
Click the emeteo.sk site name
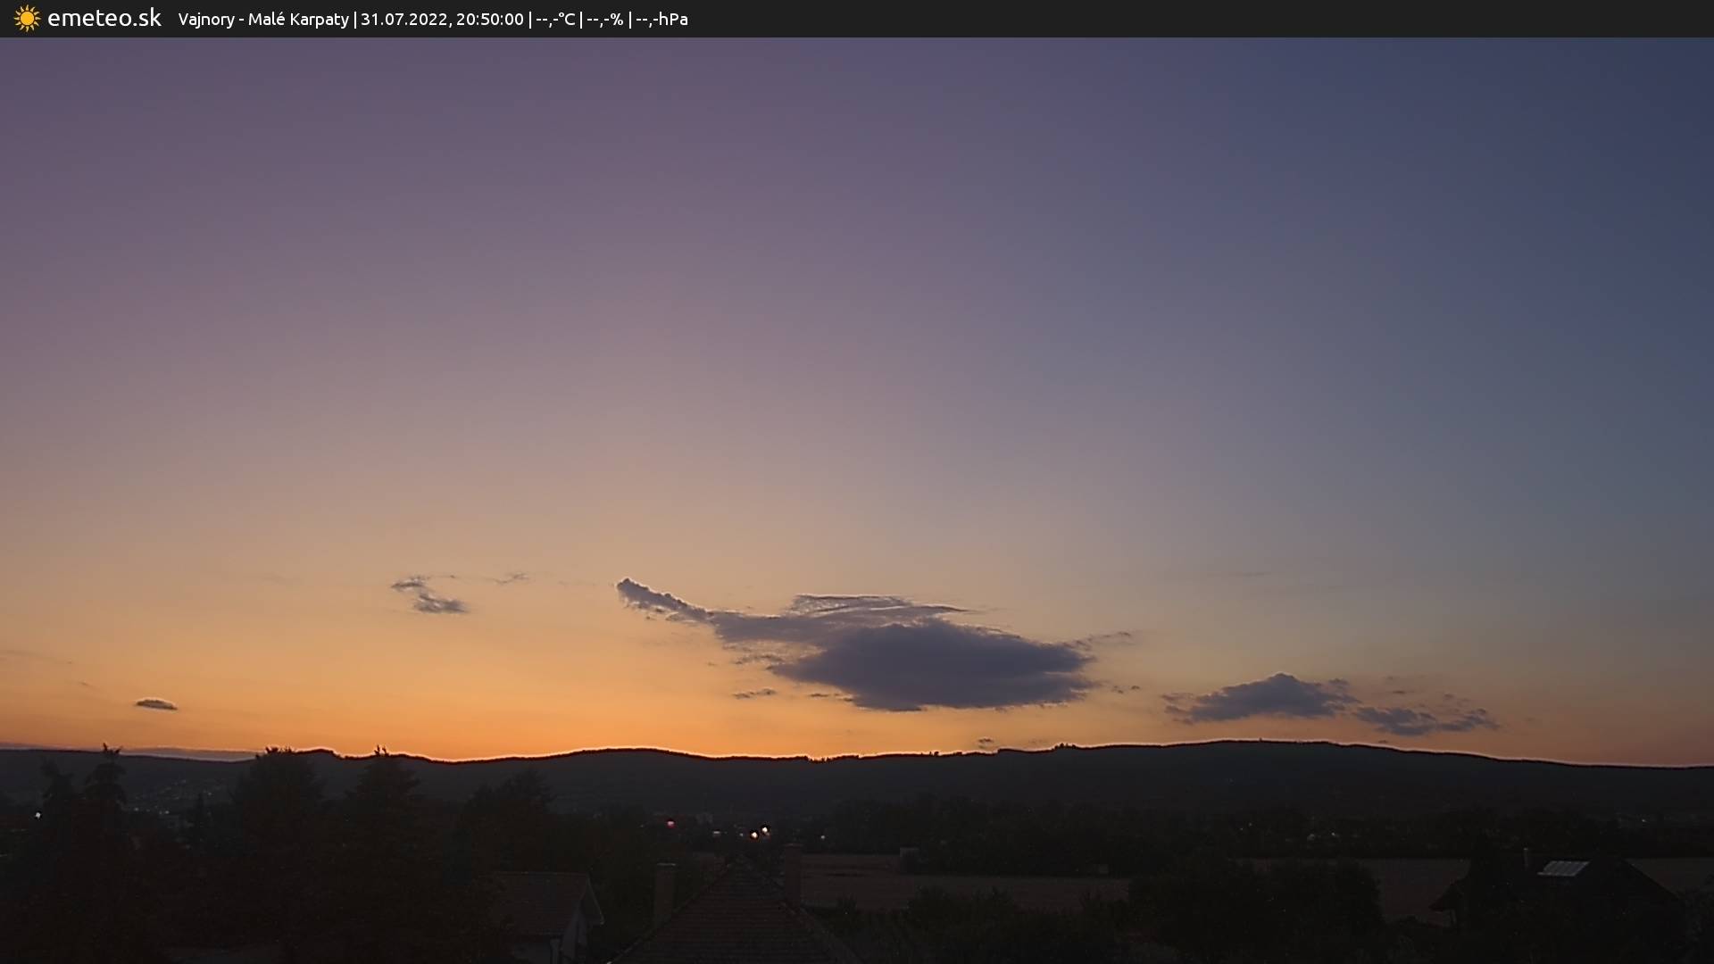coord(104,19)
